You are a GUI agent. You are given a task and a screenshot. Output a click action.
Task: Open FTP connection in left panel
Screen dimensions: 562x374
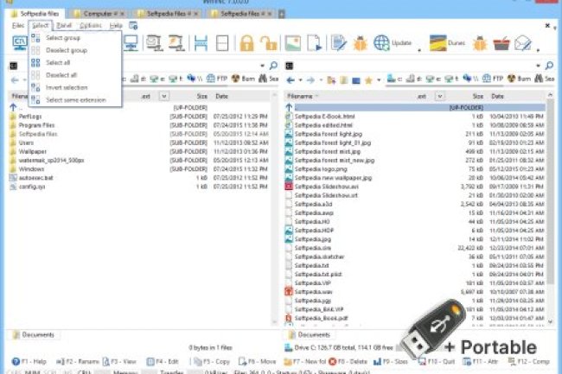click(x=217, y=79)
